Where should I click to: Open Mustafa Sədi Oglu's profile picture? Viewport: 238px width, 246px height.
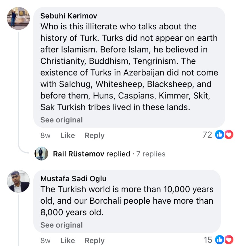click(x=18, y=181)
